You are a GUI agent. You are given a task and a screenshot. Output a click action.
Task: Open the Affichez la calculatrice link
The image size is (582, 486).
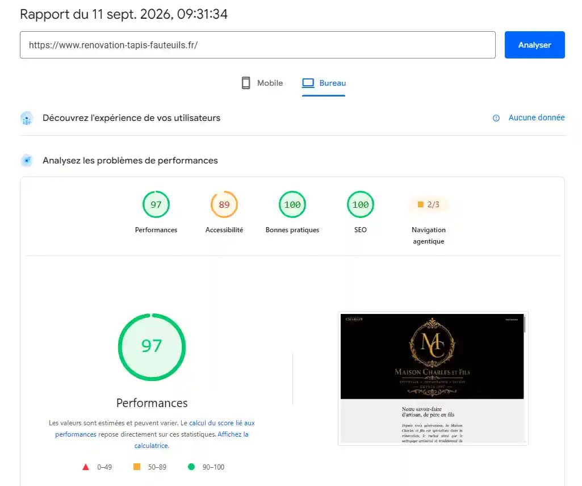tap(192, 440)
